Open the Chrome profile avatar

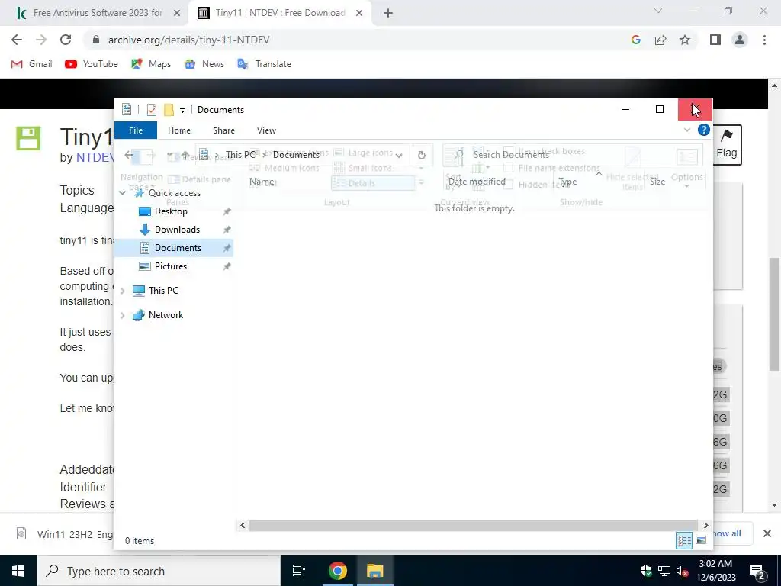point(740,40)
